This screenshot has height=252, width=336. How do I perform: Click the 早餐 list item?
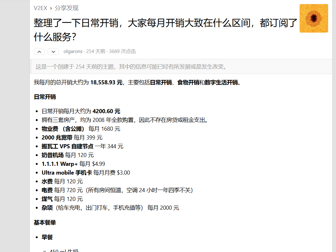click(47, 237)
